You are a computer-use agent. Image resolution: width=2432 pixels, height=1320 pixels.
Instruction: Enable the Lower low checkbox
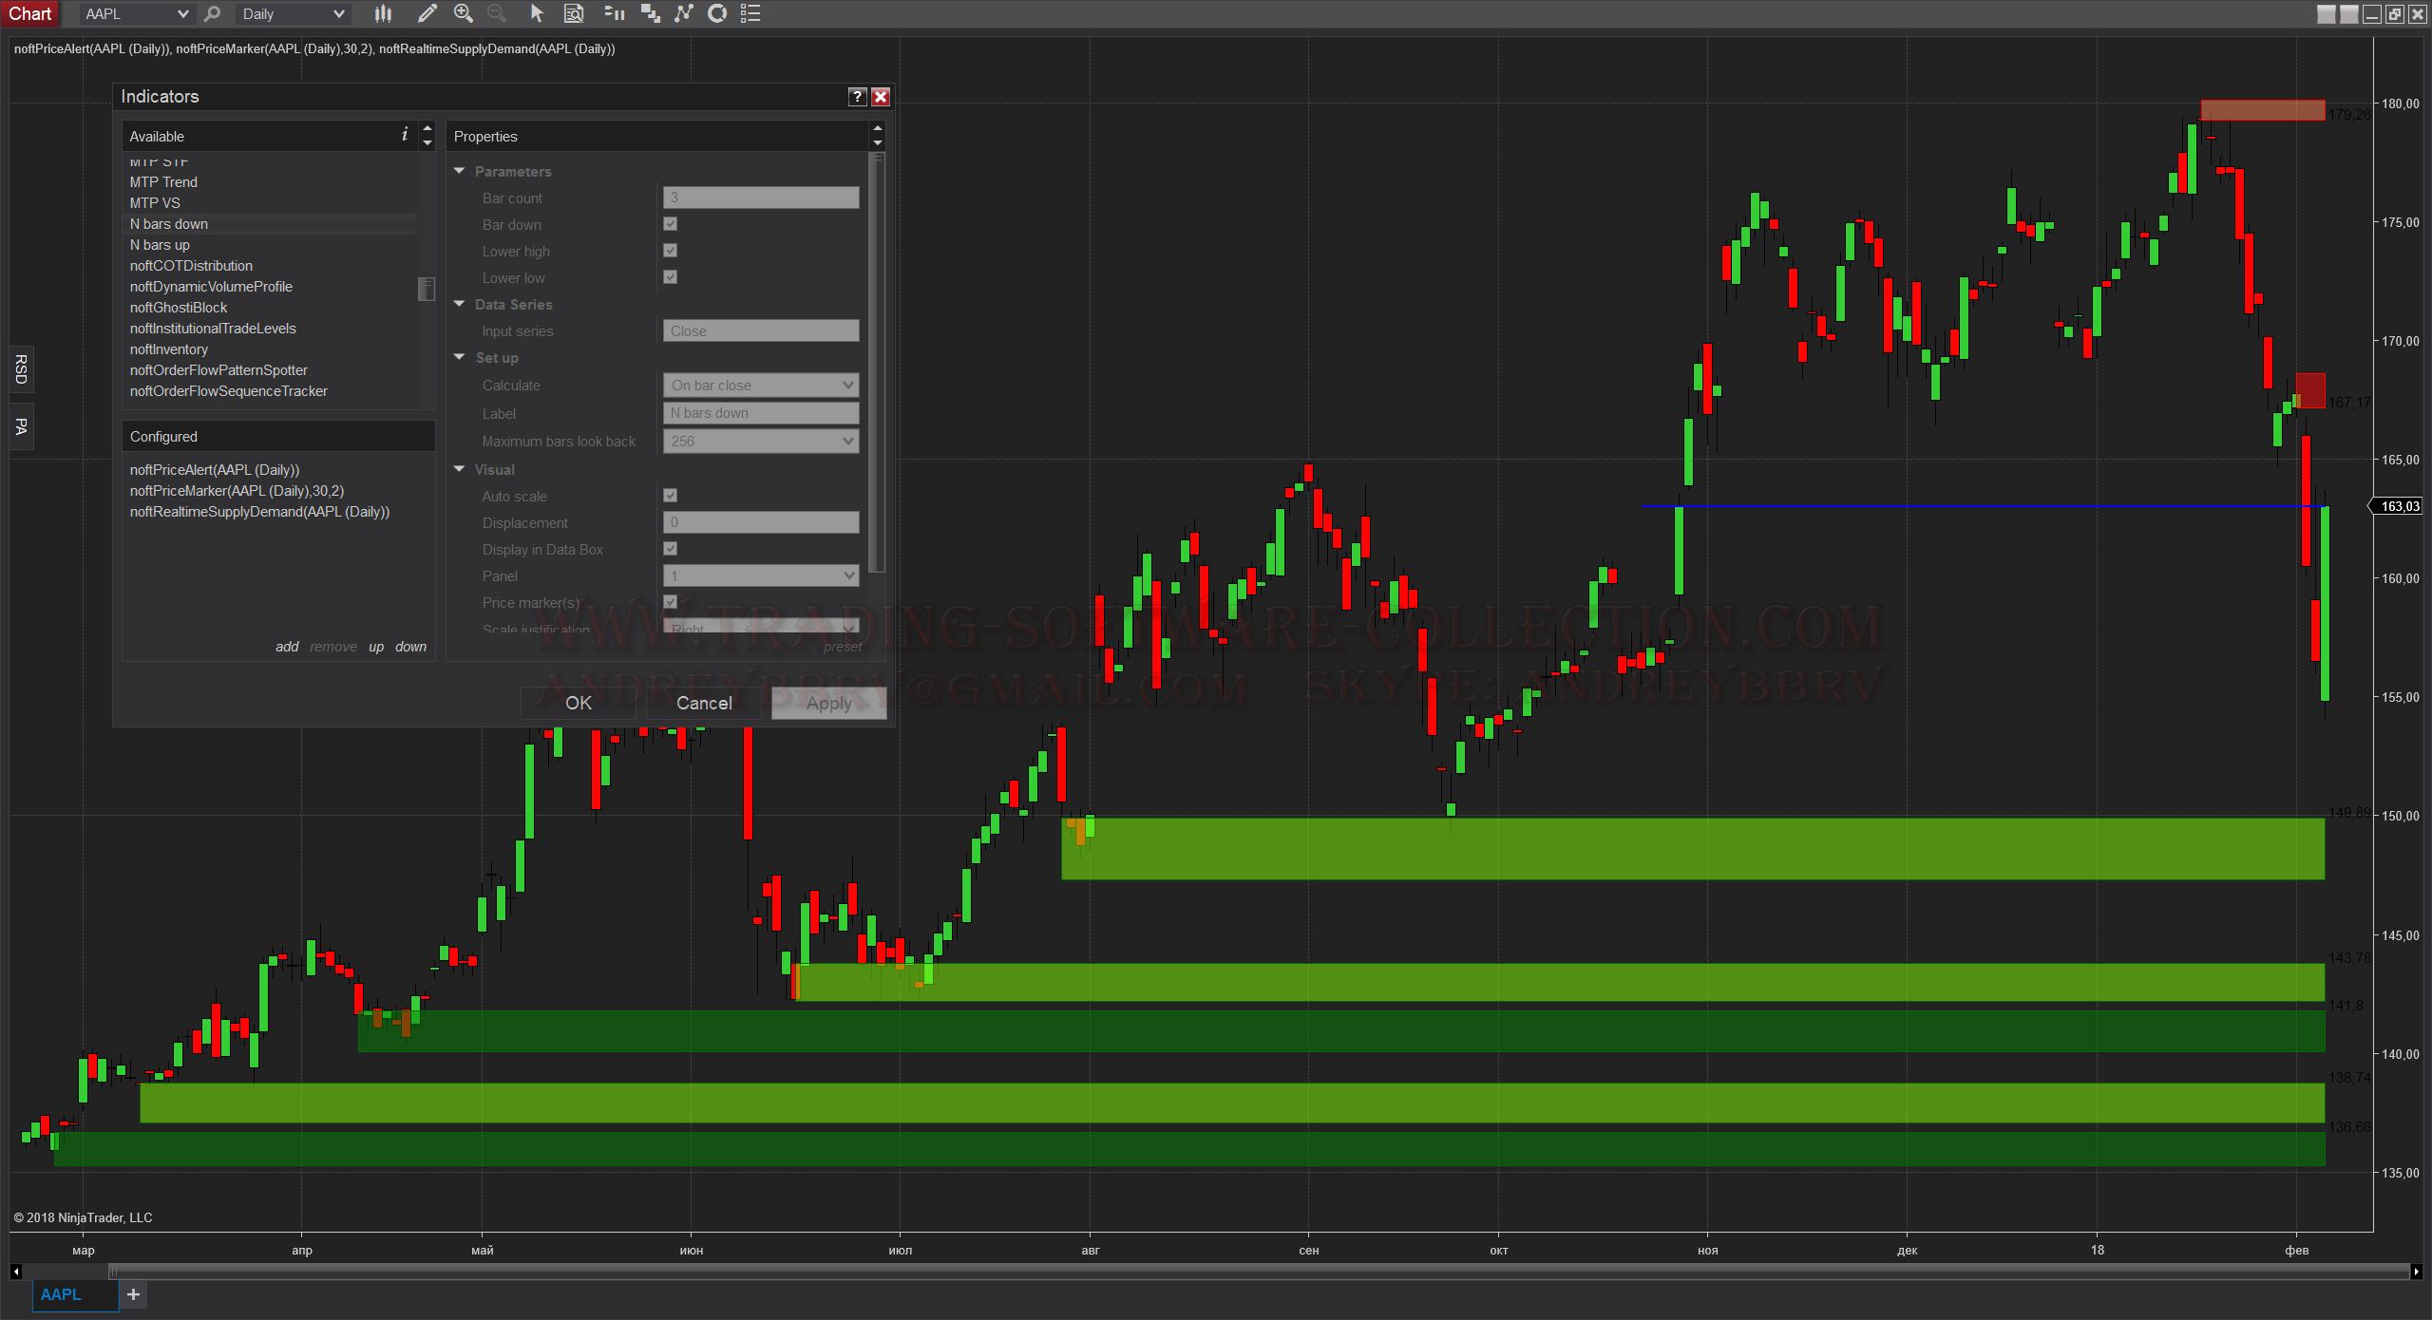tap(668, 276)
